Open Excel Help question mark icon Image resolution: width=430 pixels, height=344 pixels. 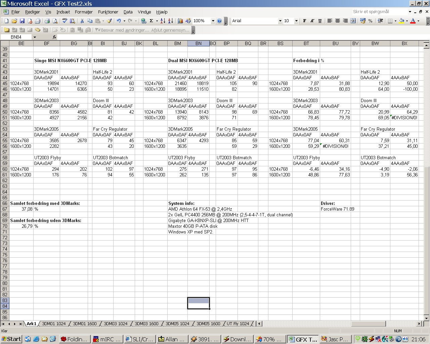click(219, 21)
